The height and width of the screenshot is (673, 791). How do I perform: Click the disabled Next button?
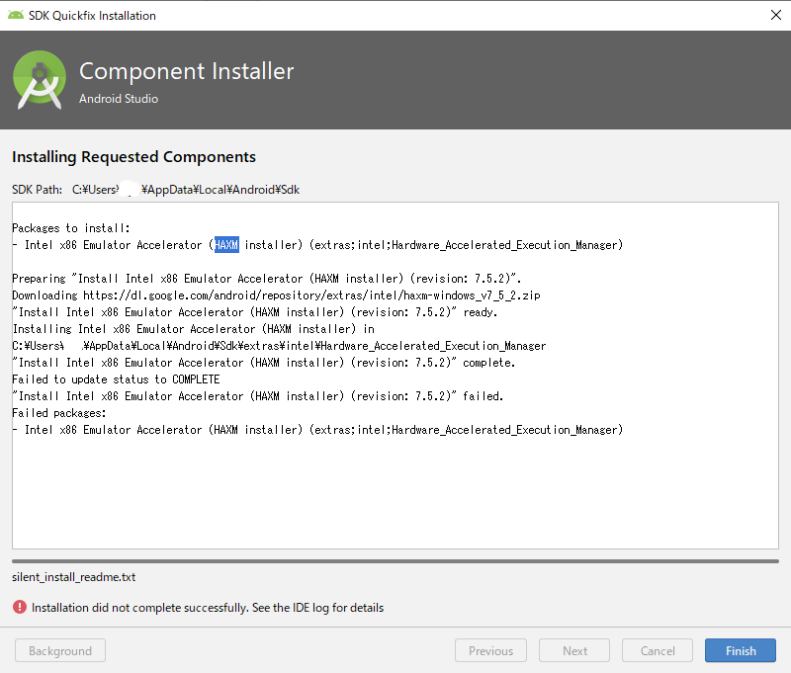574,651
